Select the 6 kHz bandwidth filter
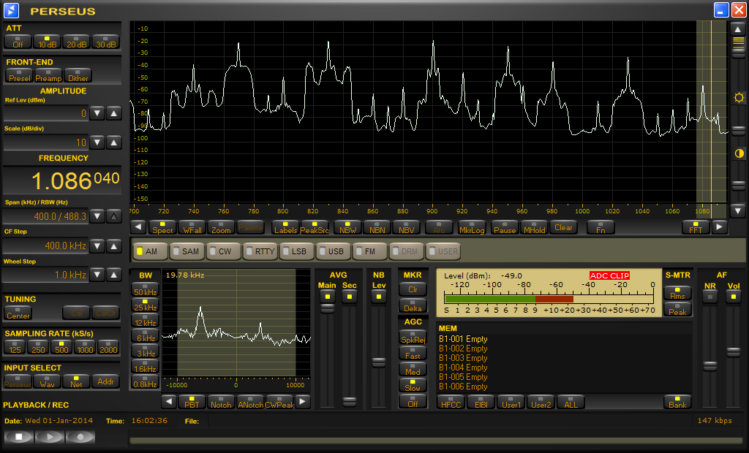 (x=146, y=335)
